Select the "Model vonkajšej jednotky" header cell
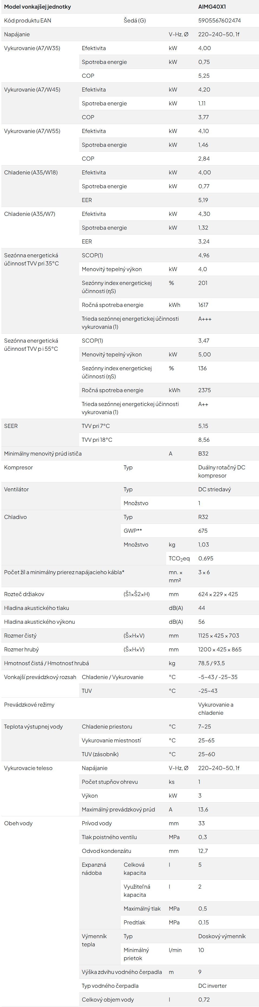Image resolution: width=259 pixels, height=1007 pixels. click(x=38, y=7)
